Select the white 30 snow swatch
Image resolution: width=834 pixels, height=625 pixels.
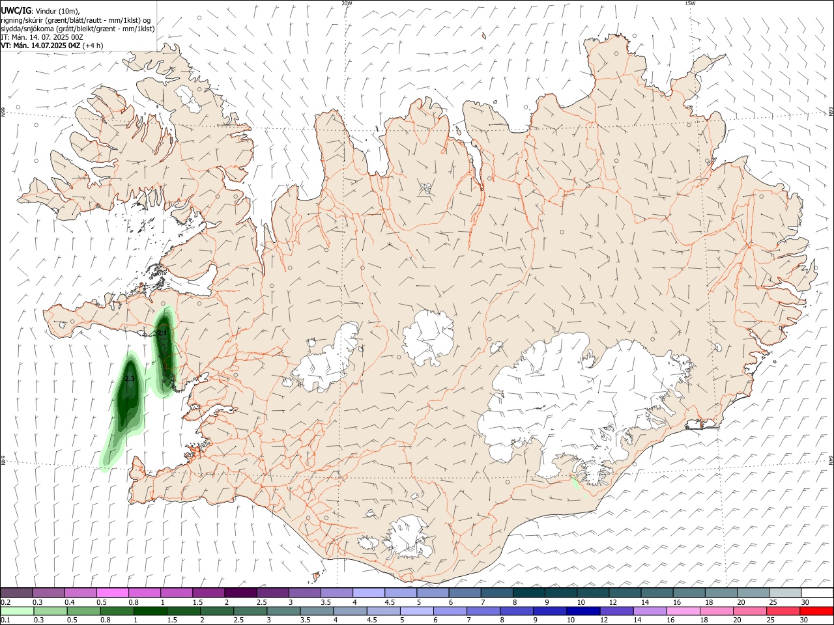pyautogui.click(x=817, y=592)
